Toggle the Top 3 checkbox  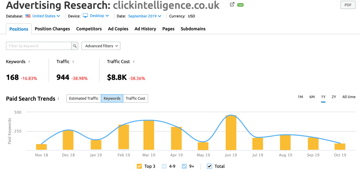tap(139, 166)
